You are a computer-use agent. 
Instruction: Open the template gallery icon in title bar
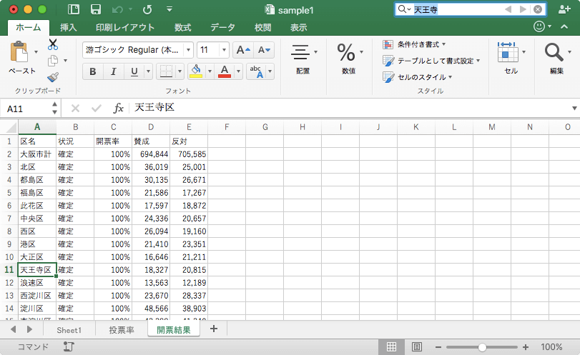coord(74,9)
